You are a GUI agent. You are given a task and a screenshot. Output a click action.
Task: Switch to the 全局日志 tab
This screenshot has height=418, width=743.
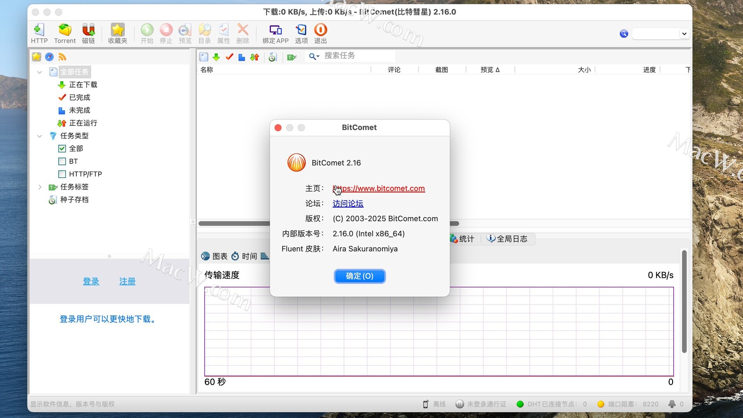pos(507,239)
